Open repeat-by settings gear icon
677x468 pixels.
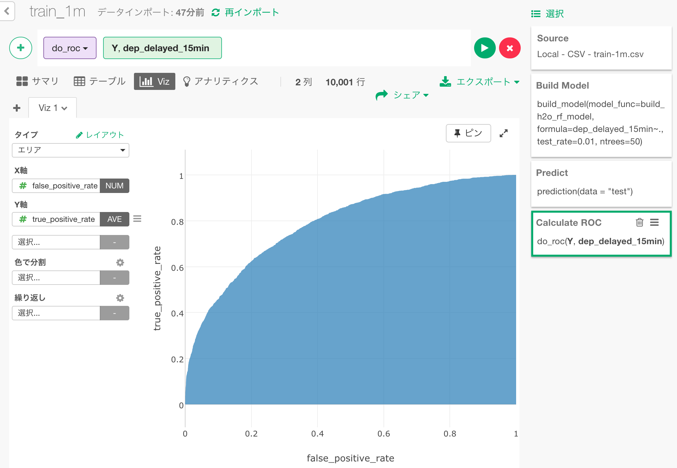(x=120, y=298)
